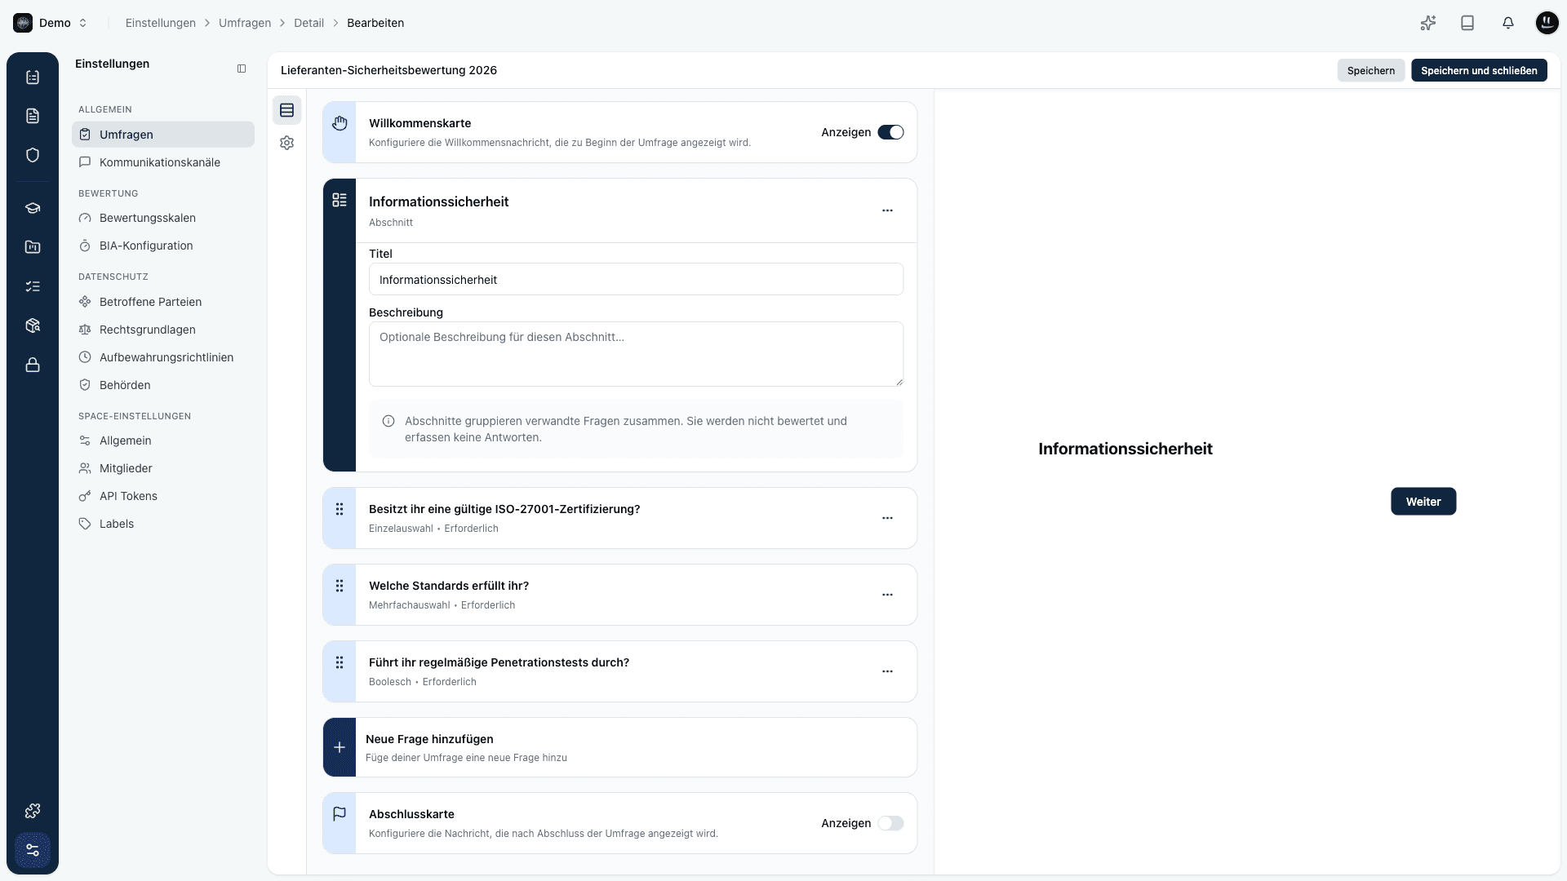Open the documentation book icon in header
The width and height of the screenshot is (1567, 881).
[1467, 23]
